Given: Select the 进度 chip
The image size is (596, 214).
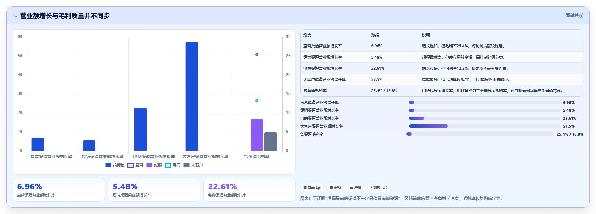Looking at the screenshot, I should coord(355,187).
